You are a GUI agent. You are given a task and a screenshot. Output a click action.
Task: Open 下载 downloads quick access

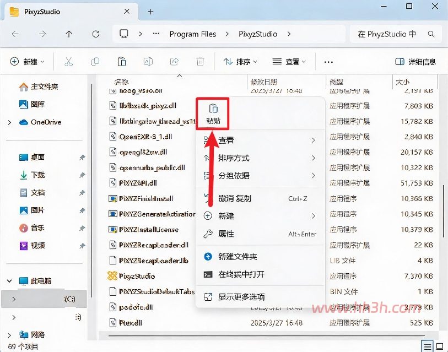32,175
